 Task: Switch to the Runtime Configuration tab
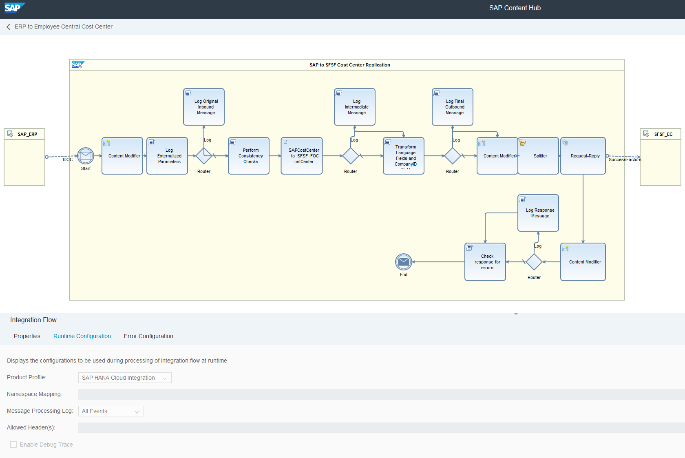(82, 336)
